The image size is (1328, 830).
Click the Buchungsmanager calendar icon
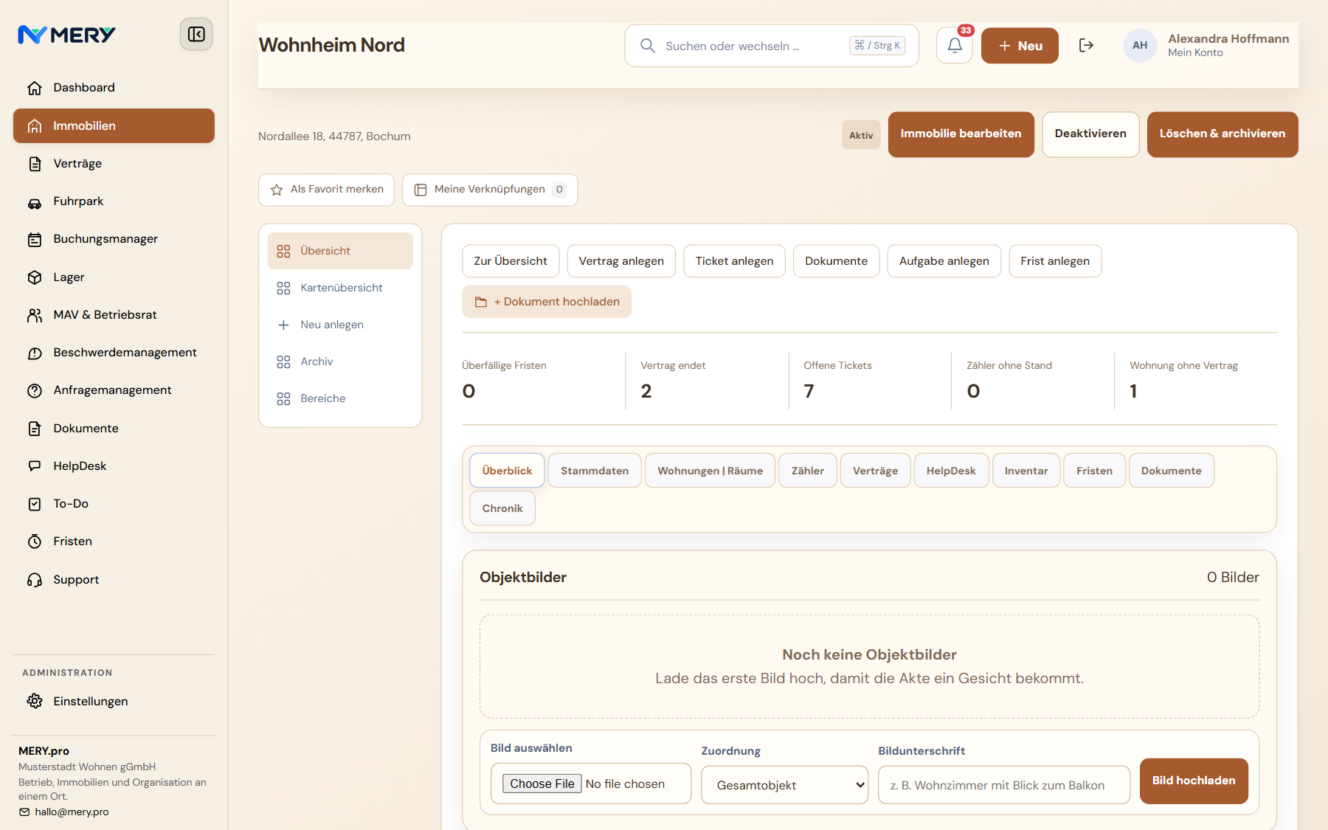[x=35, y=239]
